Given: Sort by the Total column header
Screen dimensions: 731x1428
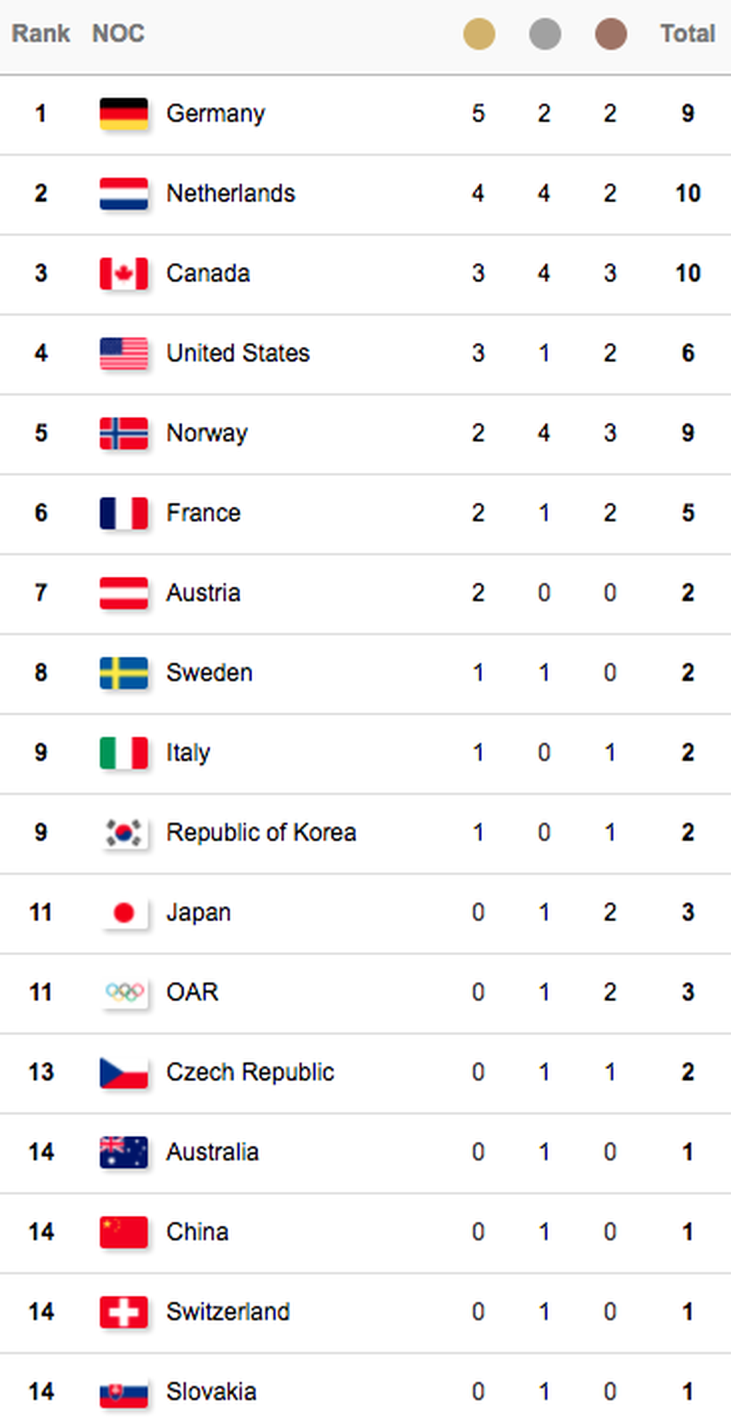Looking at the screenshot, I should (x=687, y=34).
